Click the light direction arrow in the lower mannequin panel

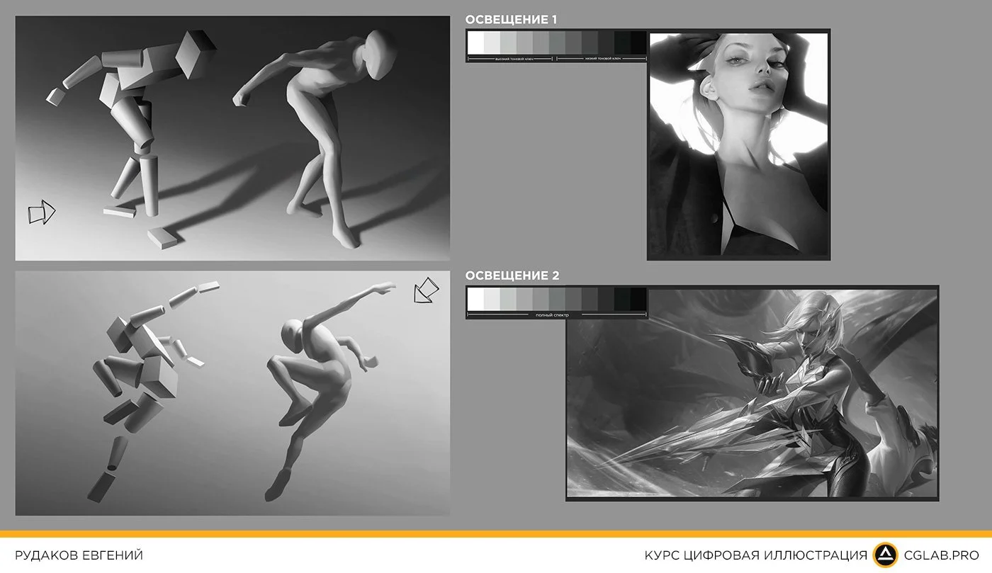425,291
